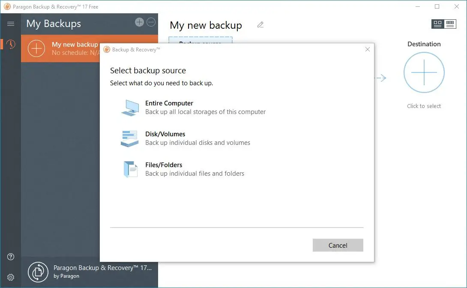Add a new backup with plus icon

pos(139,22)
